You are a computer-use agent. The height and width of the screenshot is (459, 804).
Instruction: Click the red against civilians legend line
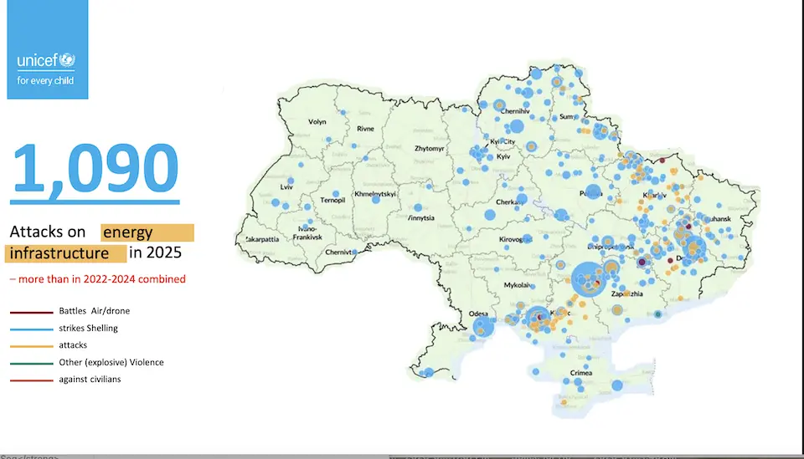(31, 380)
